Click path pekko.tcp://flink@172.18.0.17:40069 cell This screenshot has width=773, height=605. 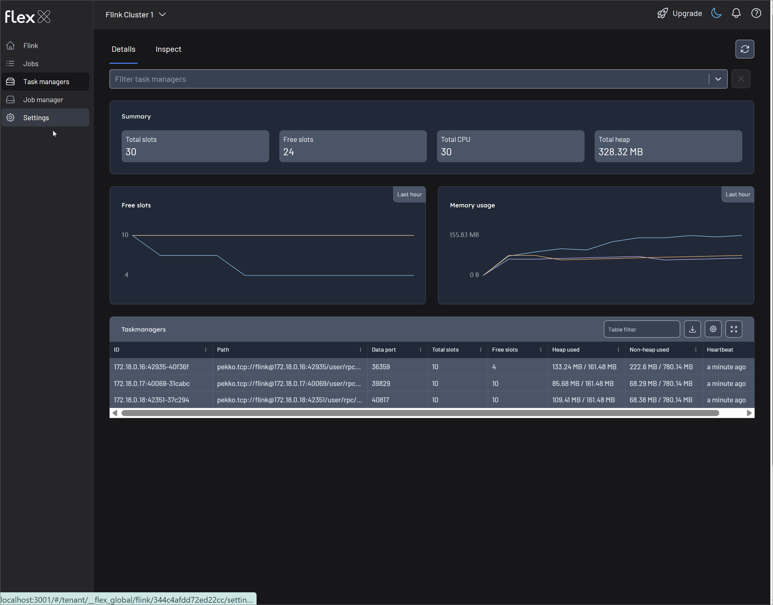coord(290,384)
